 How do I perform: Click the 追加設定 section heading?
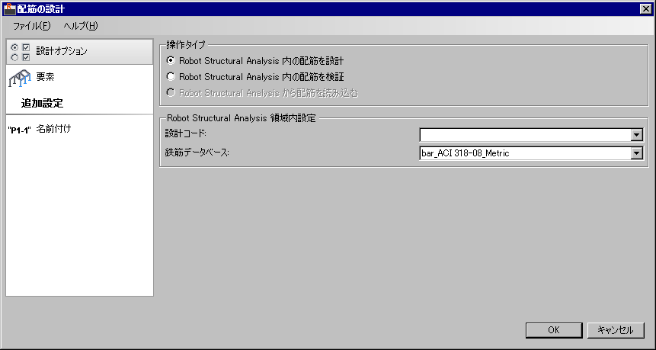(42, 104)
